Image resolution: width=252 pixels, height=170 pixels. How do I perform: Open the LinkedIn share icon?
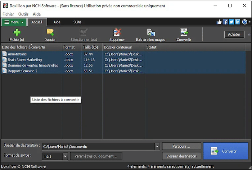pyautogui.click(x=238, y=22)
